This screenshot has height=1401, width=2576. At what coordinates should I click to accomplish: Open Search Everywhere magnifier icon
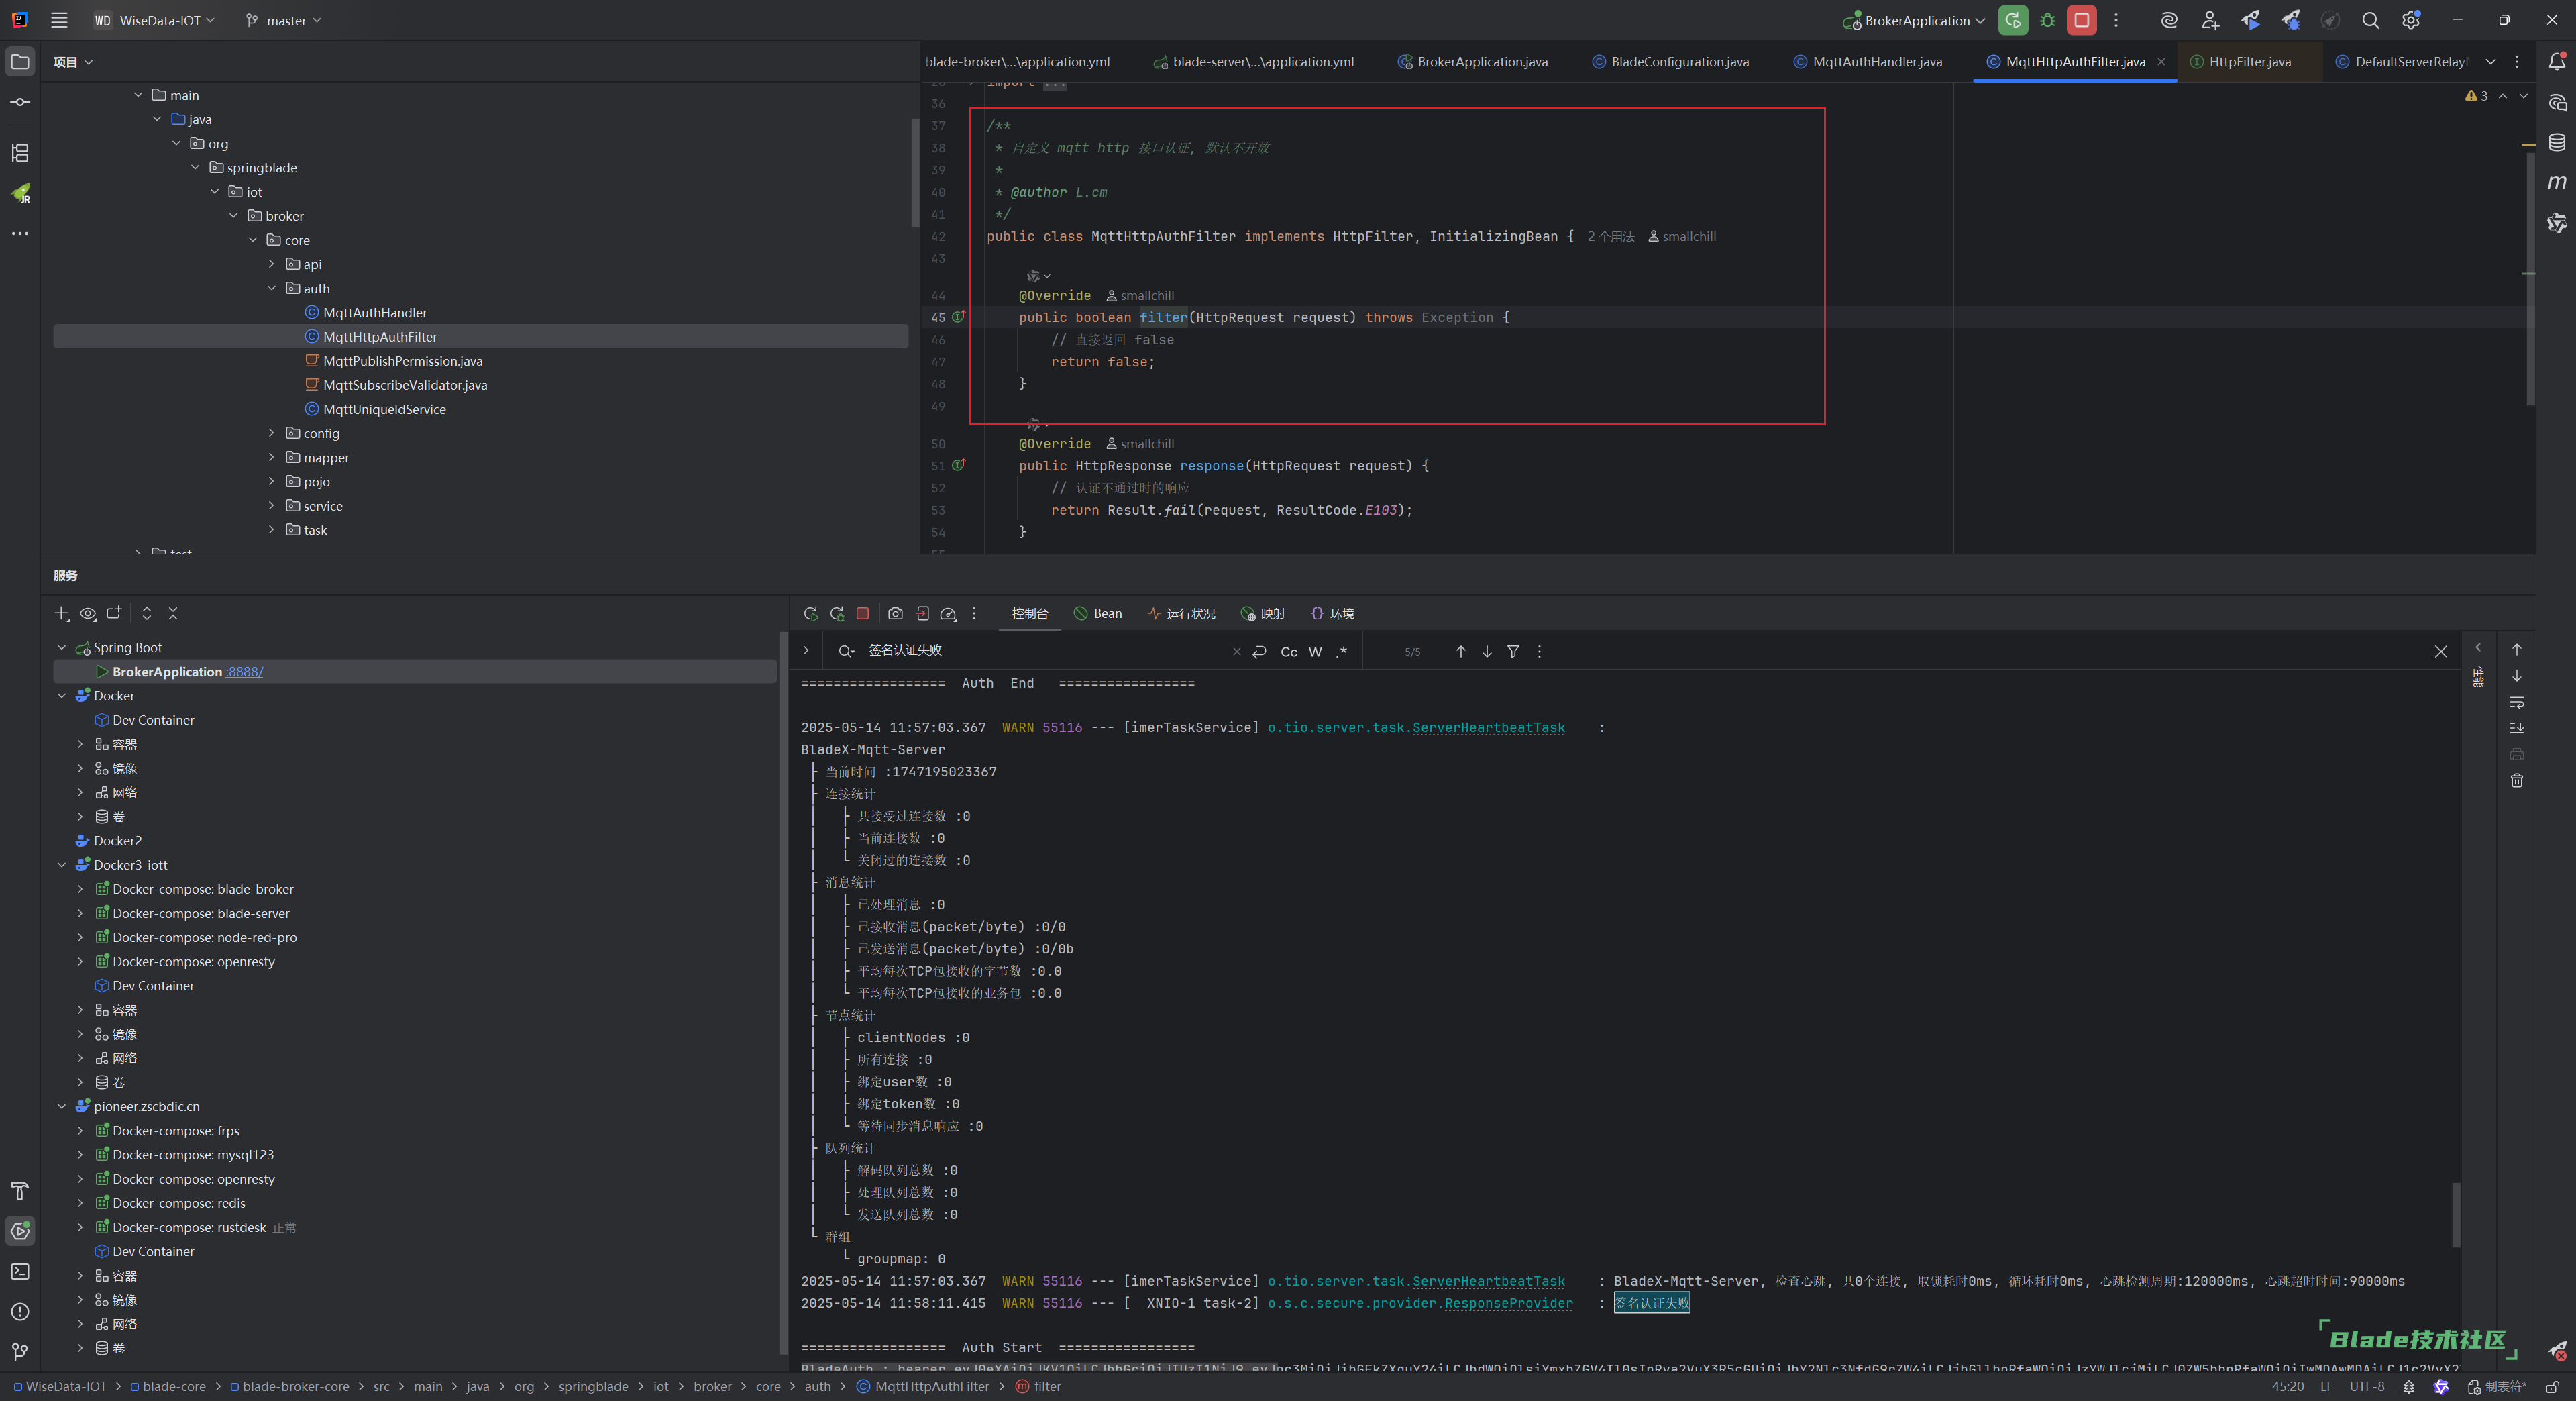pos(2370,20)
